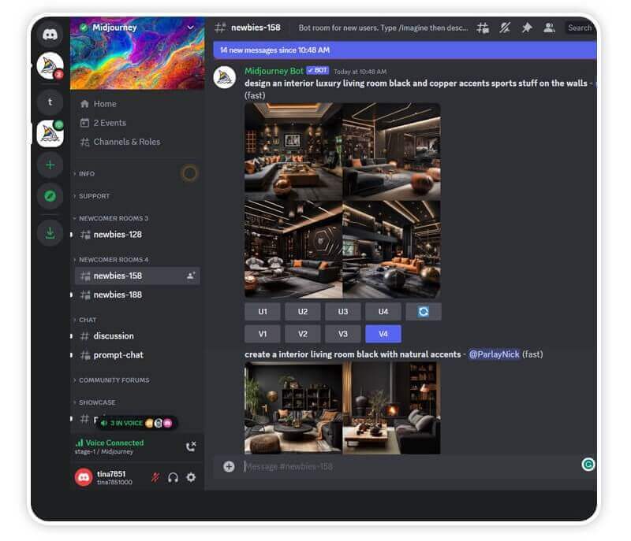Select the prompt-chat channel
Viewport: 631px width, 541px height.
(x=118, y=355)
